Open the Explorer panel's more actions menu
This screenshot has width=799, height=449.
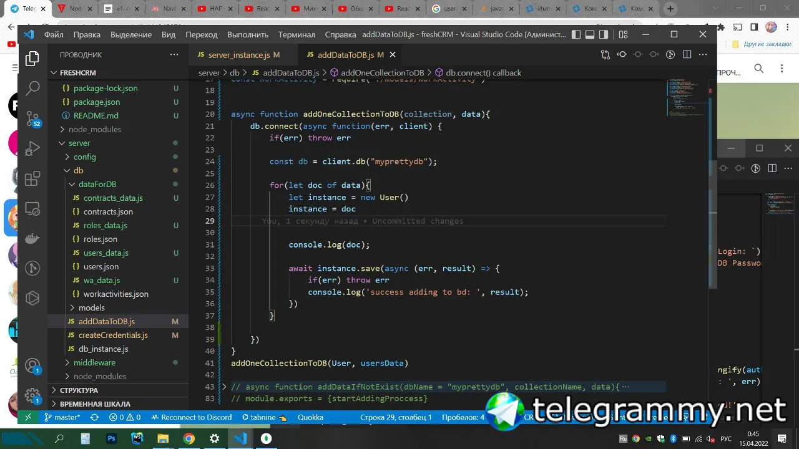(174, 55)
